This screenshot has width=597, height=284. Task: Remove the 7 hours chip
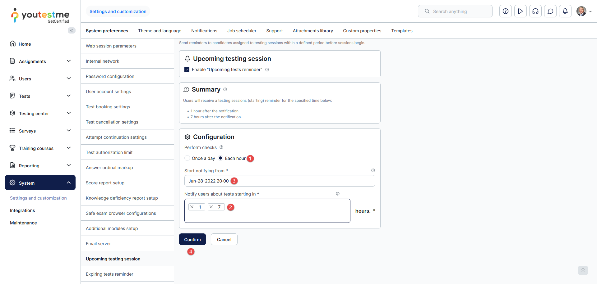[211, 207]
